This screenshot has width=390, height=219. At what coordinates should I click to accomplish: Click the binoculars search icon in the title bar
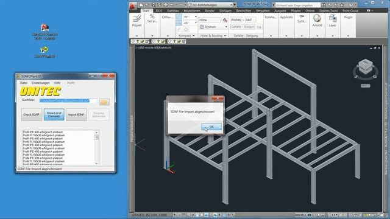[324, 5]
